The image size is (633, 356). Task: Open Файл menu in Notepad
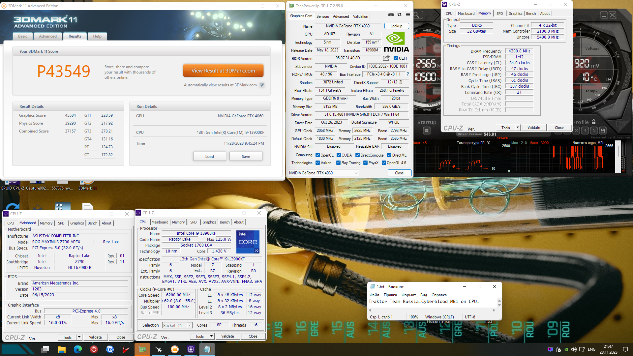[374, 295]
